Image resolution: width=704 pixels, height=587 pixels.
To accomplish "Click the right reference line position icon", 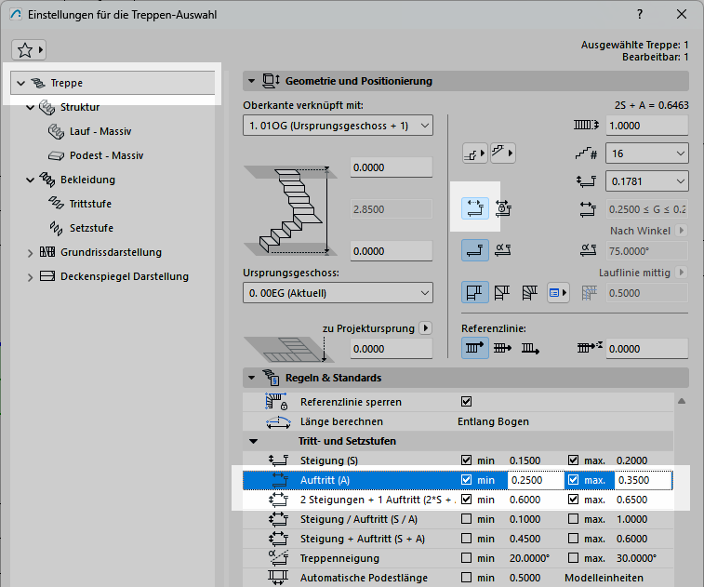I will [x=530, y=348].
